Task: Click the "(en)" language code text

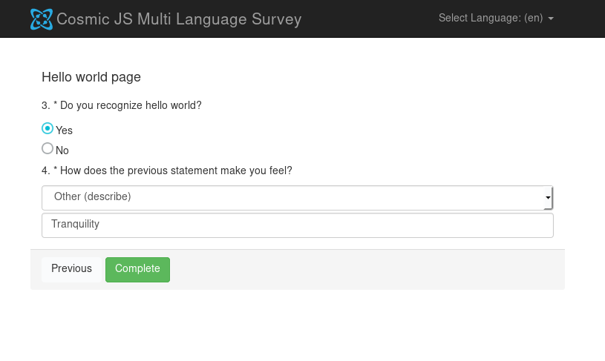Action: 534,18
